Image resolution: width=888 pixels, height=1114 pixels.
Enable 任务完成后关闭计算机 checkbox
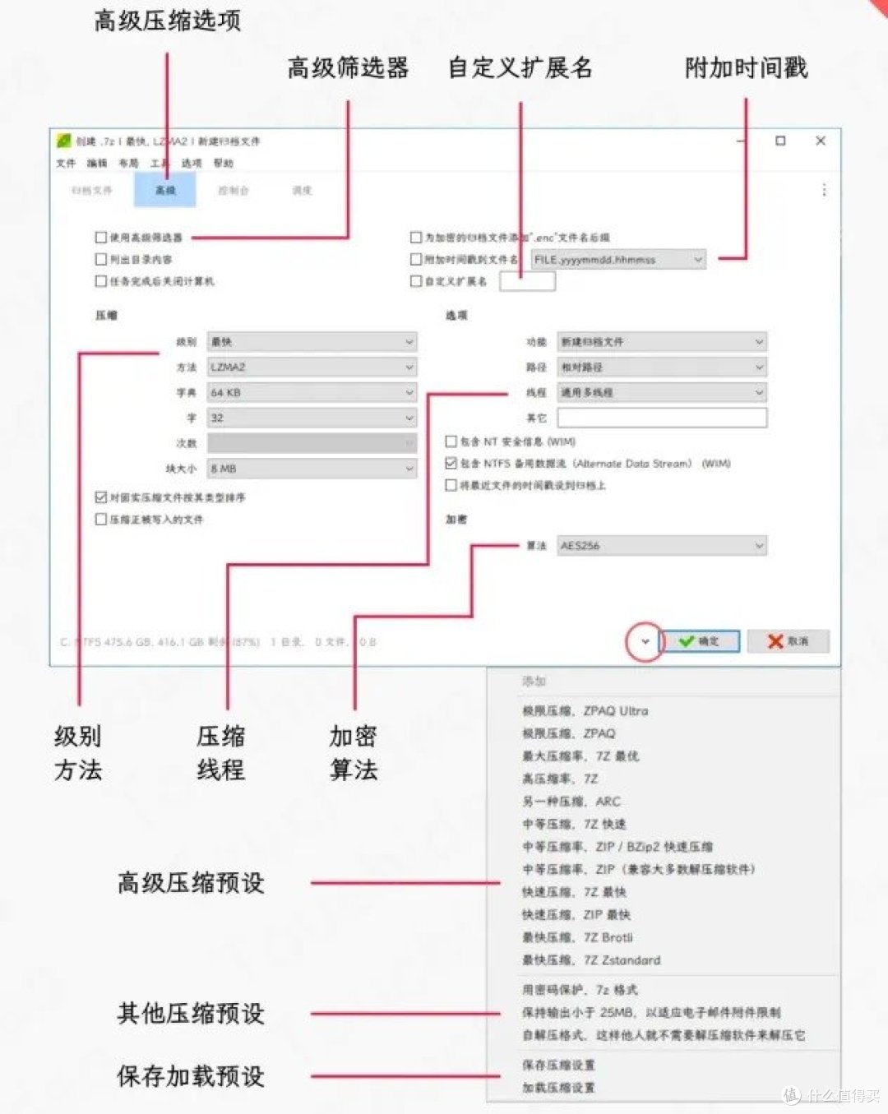101,281
